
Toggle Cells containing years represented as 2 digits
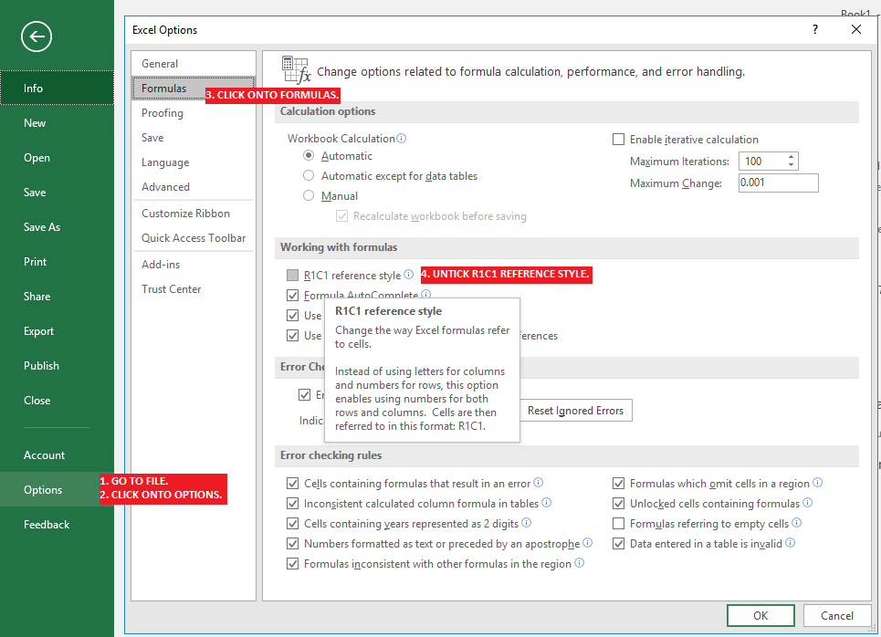point(292,524)
